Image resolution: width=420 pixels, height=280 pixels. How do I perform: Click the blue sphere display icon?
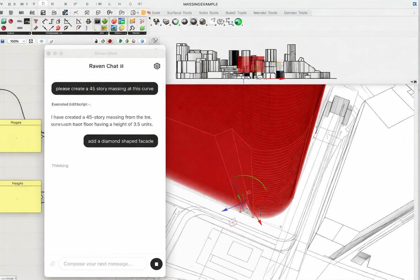pyautogui.click(x=142, y=41)
